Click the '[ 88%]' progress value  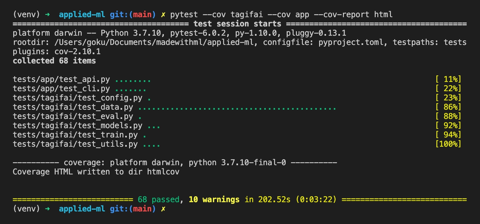pos(448,116)
